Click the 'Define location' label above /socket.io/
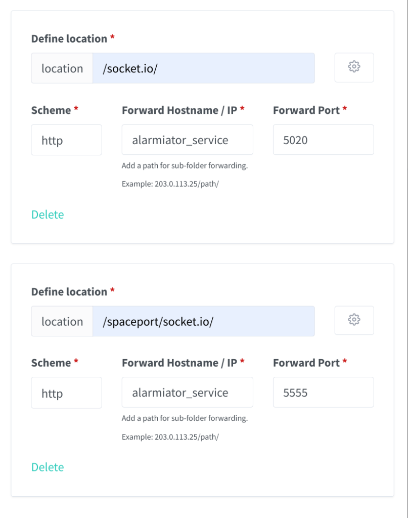The image size is (408, 518). (69, 39)
